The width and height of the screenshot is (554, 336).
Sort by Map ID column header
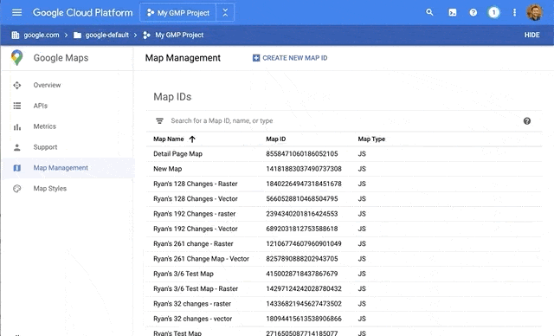(275, 139)
